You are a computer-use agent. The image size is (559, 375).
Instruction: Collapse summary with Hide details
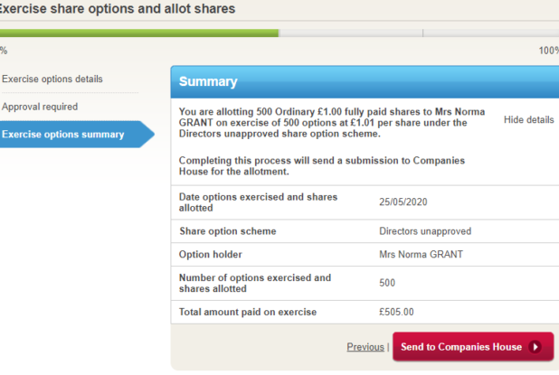(x=528, y=119)
